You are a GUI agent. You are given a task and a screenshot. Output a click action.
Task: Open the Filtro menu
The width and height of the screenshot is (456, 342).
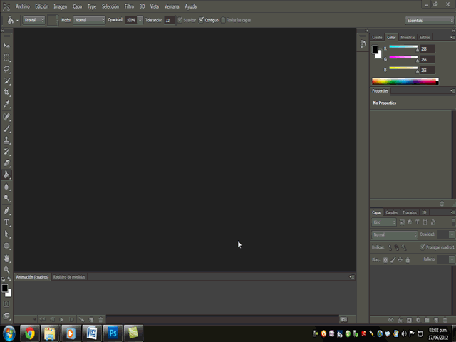[129, 6]
